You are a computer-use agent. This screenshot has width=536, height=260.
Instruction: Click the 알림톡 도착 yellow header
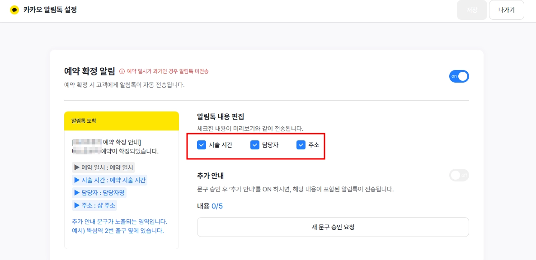[x=122, y=121]
